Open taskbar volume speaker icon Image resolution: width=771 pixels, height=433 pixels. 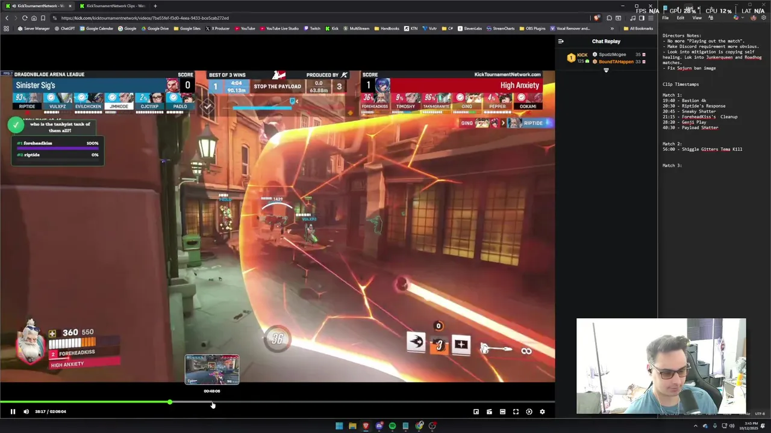click(x=732, y=426)
